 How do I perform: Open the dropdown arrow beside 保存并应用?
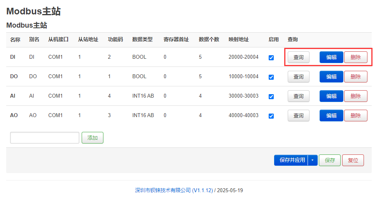(x=313, y=160)
